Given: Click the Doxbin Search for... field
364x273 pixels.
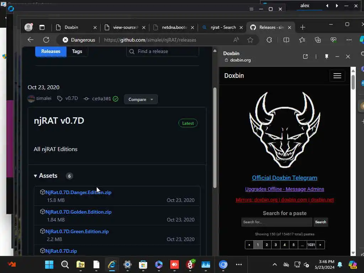Looking at the screenshot, I should (x=277, y=222).
